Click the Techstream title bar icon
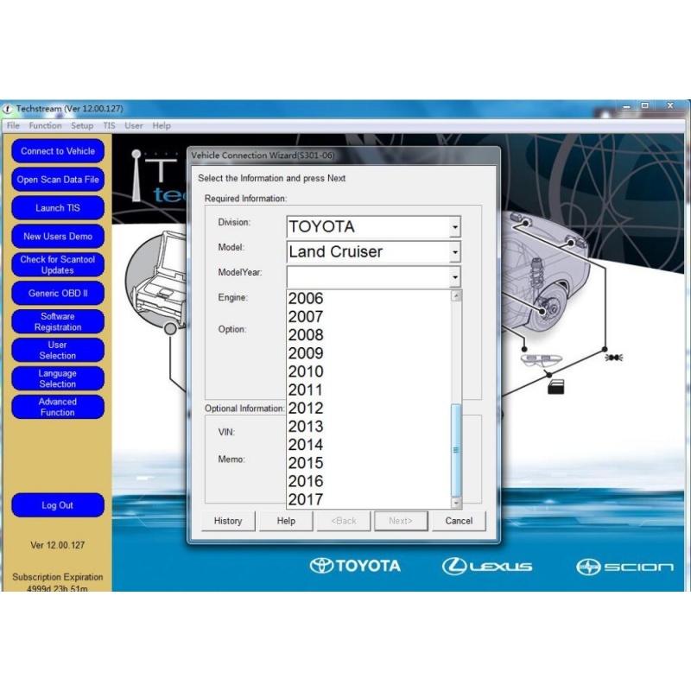The width and height of the screenshot is (691, 691). click(x=8, y=109)
